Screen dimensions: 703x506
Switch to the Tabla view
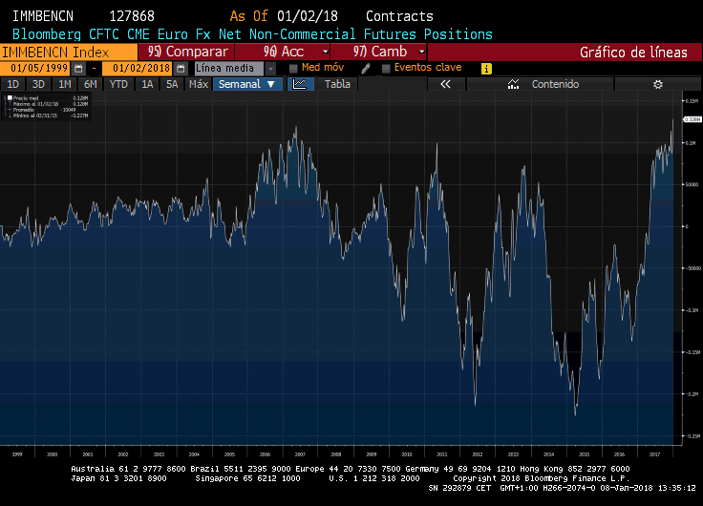(337, 84)
